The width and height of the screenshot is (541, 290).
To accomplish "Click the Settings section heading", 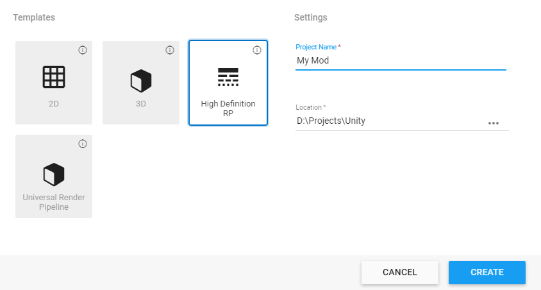I will 311,17.
